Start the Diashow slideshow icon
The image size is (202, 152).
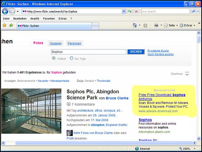pos(187,74)
